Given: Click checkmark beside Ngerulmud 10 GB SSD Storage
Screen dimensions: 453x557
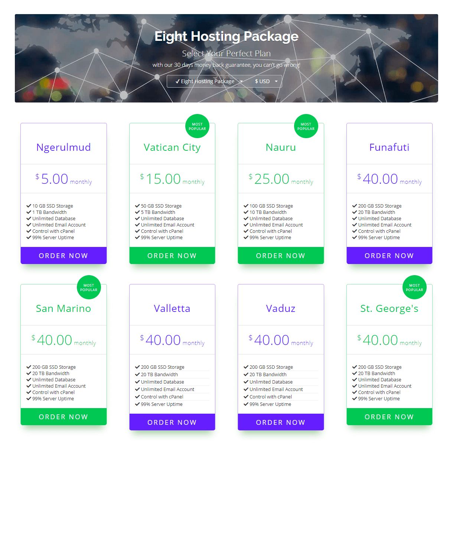Looking at the screenshot, I should (29, 206).
